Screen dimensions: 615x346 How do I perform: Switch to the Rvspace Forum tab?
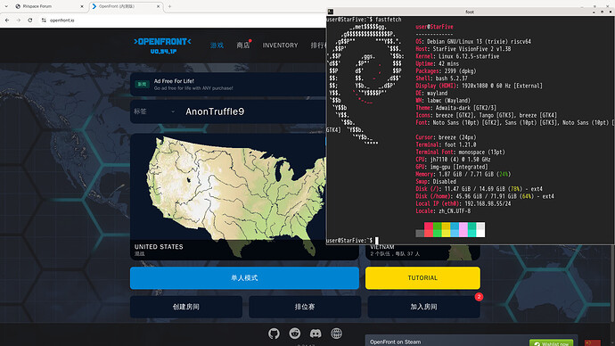click(48, 6)
